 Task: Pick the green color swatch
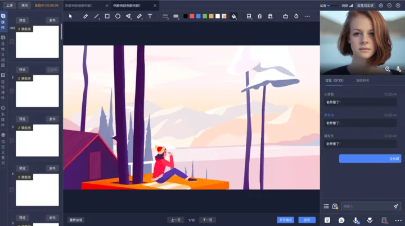point(205,16)
